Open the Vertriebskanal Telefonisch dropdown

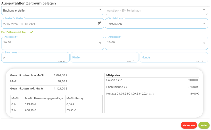pos(204,24)
